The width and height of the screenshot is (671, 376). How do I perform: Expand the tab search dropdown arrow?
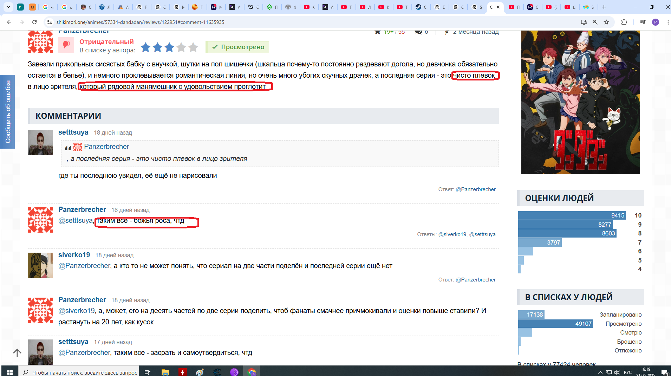[x=8, y=7]
